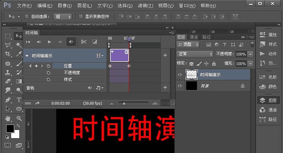Toggle the 自动选择 checkbox

coord(27,17)
